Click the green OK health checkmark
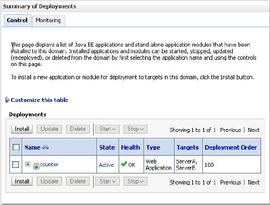This screenshot has height=205, width=270. click(124, 164)
